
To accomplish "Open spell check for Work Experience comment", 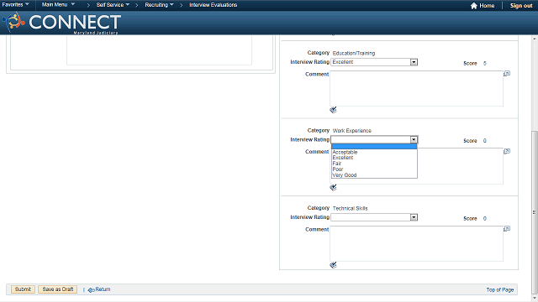I will (x=333, y=187).
